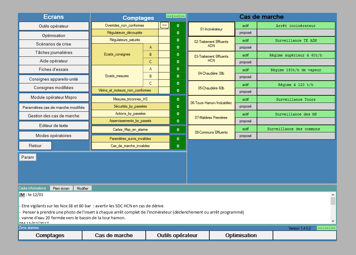
Task: Select the Actions_by_passées label
Action: [x=131, y=114]
